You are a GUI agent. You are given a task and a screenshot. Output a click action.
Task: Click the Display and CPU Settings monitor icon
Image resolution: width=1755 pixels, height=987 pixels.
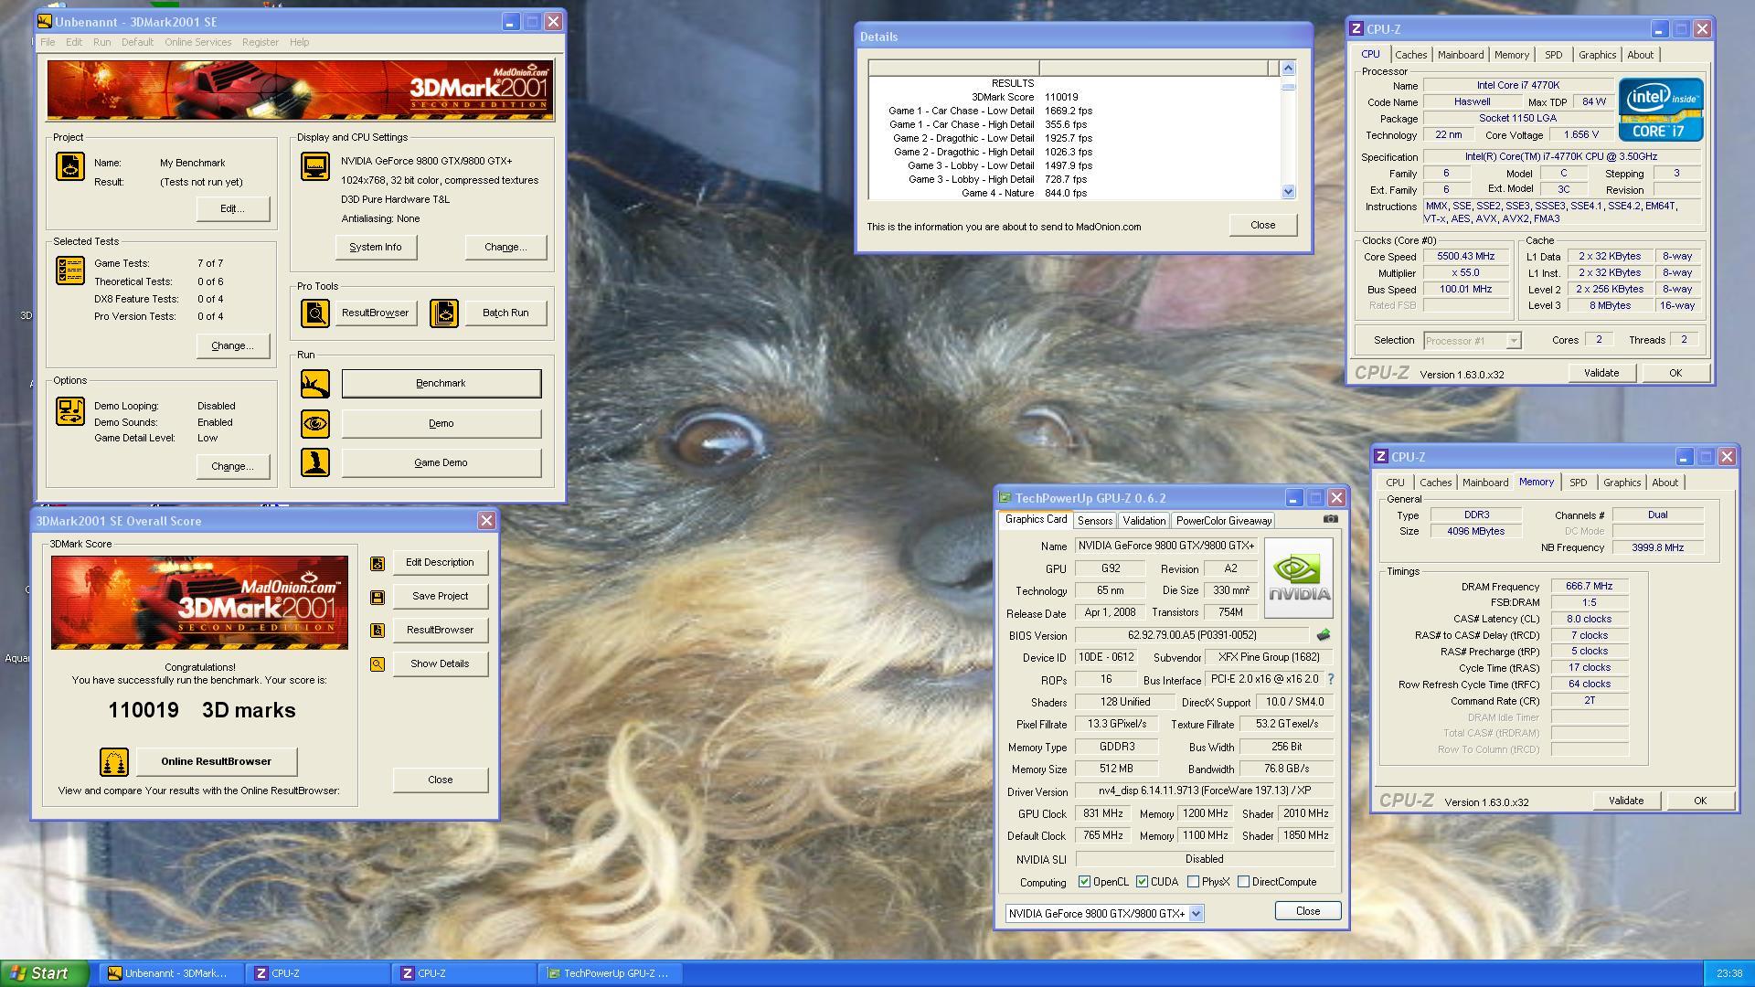315,166
